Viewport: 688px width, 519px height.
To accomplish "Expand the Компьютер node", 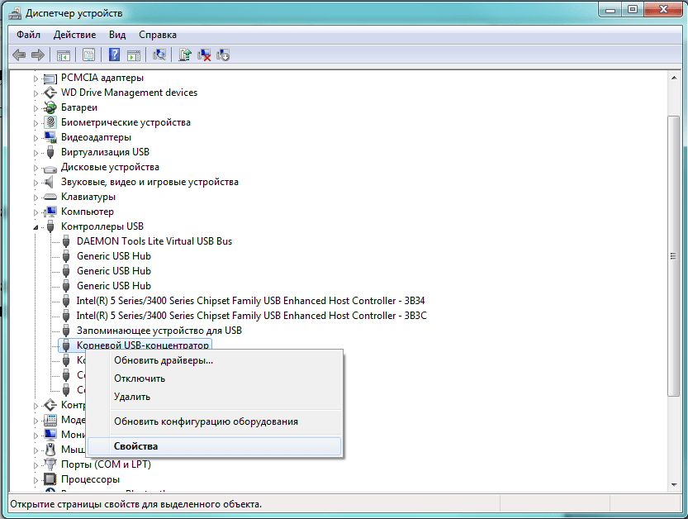I will click(36, 212).
